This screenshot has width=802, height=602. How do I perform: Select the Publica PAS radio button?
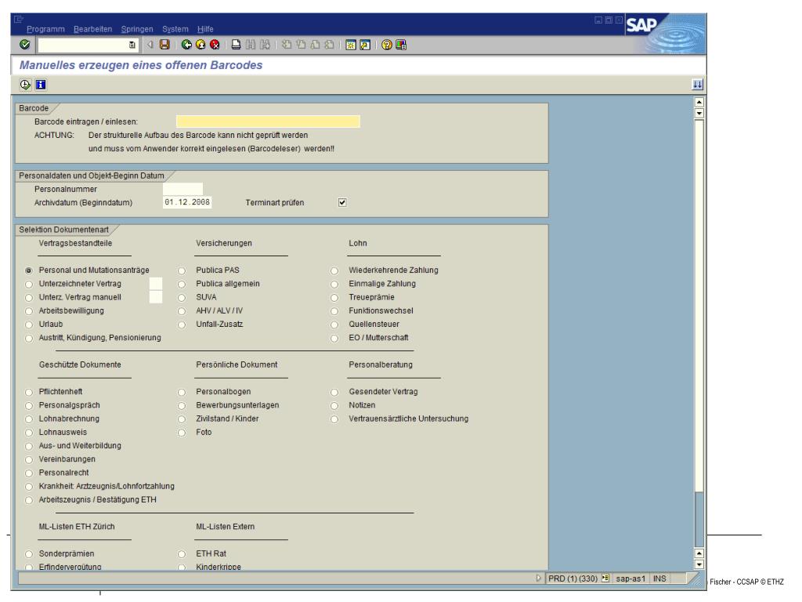182,270
